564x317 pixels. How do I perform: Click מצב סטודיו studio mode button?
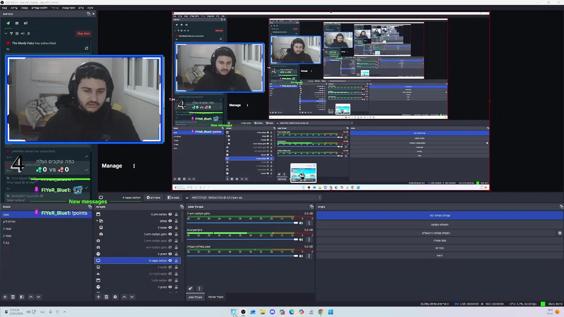[x=440, y=241]
